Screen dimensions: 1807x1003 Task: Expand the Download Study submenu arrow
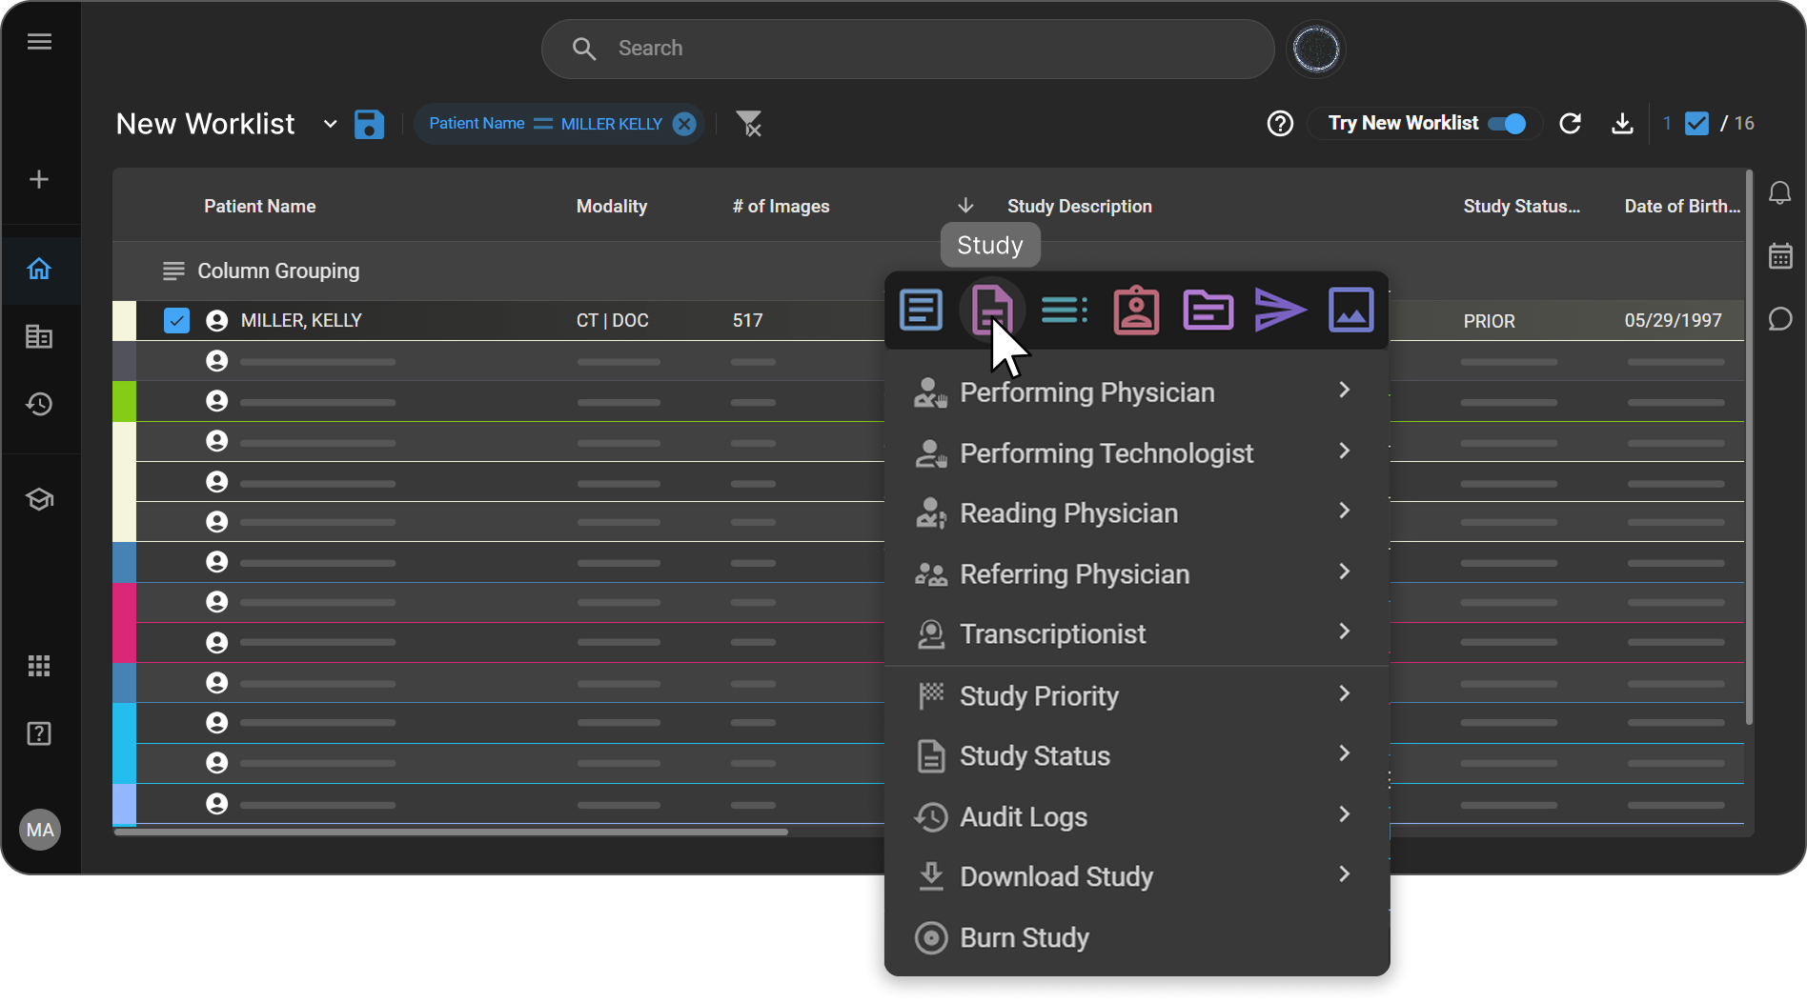(x=1344, y=874)
